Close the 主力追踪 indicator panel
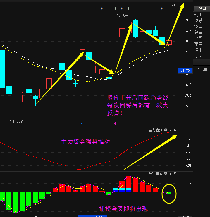The height and width of the screenshot is (217, 210). coord(175,130)
